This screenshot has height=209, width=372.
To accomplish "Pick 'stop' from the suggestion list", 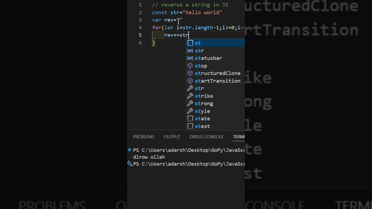I will click(x=215, y=66).
